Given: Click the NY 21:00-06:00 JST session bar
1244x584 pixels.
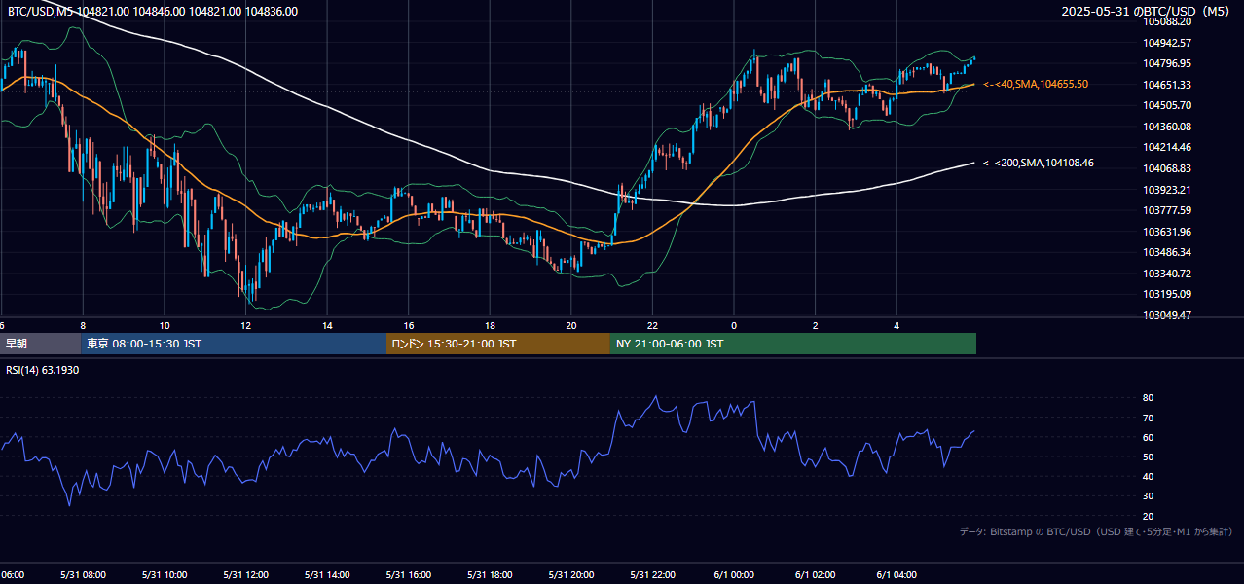Looking at the screenshot, I should tap(793, 344).
